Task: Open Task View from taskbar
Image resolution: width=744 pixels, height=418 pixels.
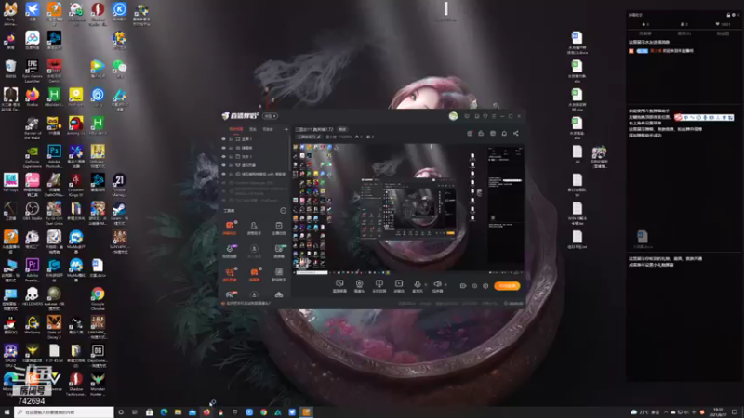Action: coord(135,412)
